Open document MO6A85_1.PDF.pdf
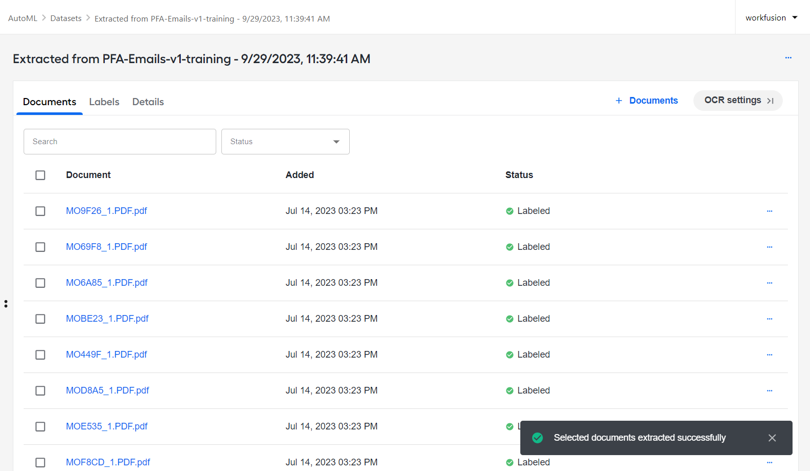 click(107, 283)
